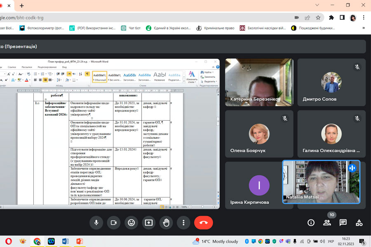Click Word zoom slider handle
The width and height of the screenshot is (371, 247).
[x=202, y=207]
